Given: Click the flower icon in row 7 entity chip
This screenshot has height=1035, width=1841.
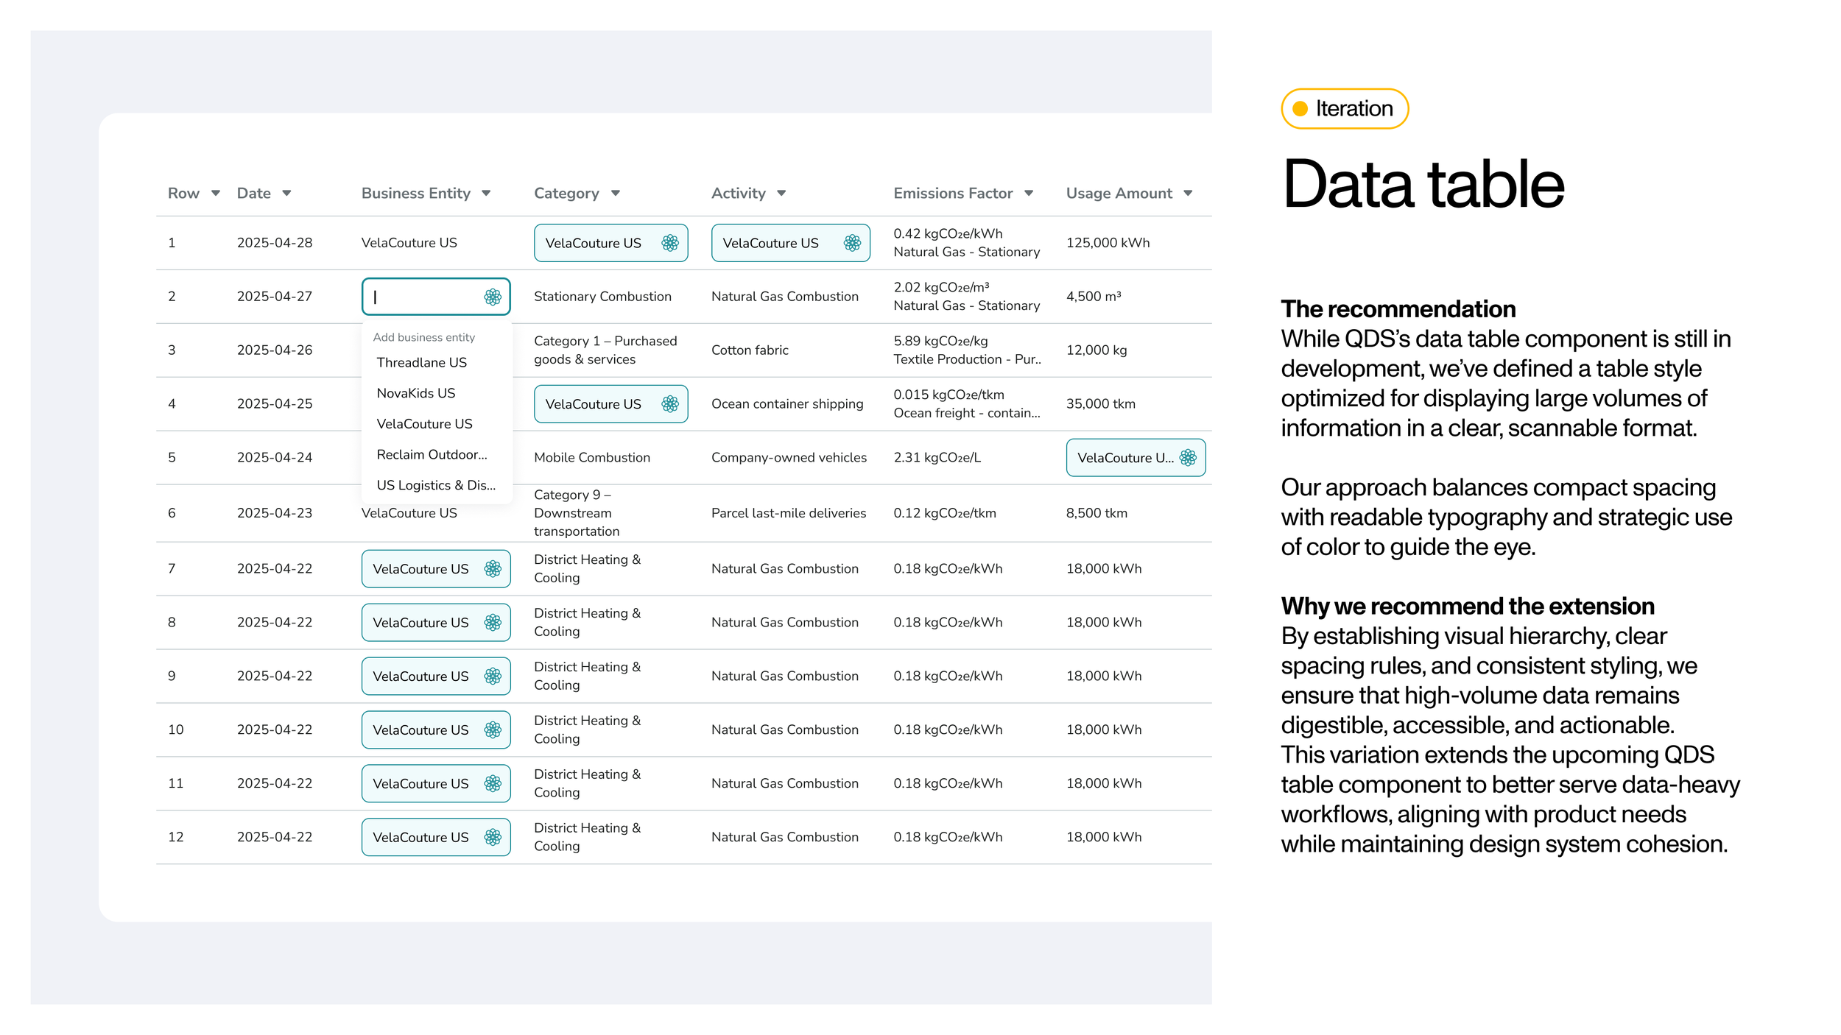Looking at the screenshot, I should 493,569.
